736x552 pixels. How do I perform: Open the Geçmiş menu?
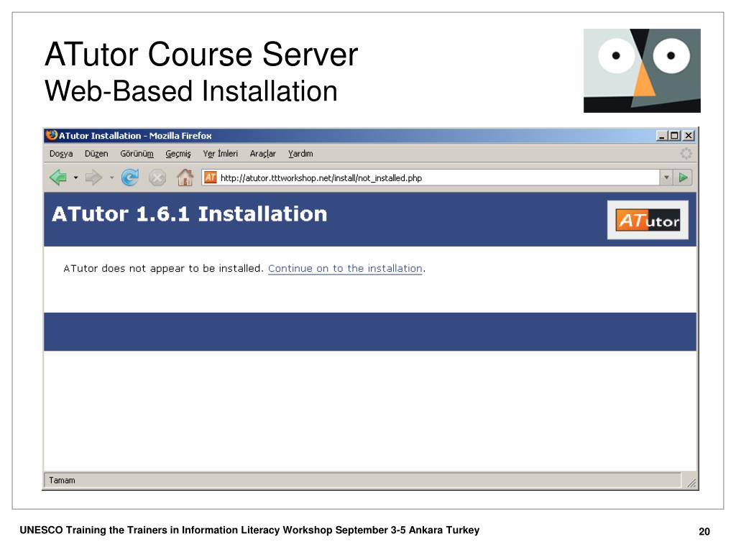[x=178, y=154]
